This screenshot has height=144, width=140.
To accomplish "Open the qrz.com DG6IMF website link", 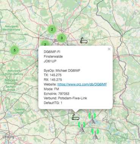I will coord(82,84).
